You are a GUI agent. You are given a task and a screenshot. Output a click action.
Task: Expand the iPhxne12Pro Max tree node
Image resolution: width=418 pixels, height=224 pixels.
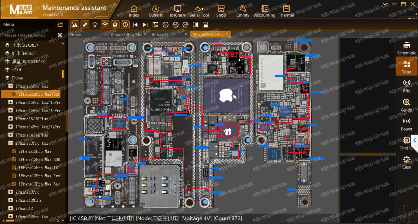(x=11, y=216)
